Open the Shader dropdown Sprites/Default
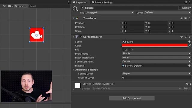The width and height of the screenshot is (192, 108). (137, 88)
